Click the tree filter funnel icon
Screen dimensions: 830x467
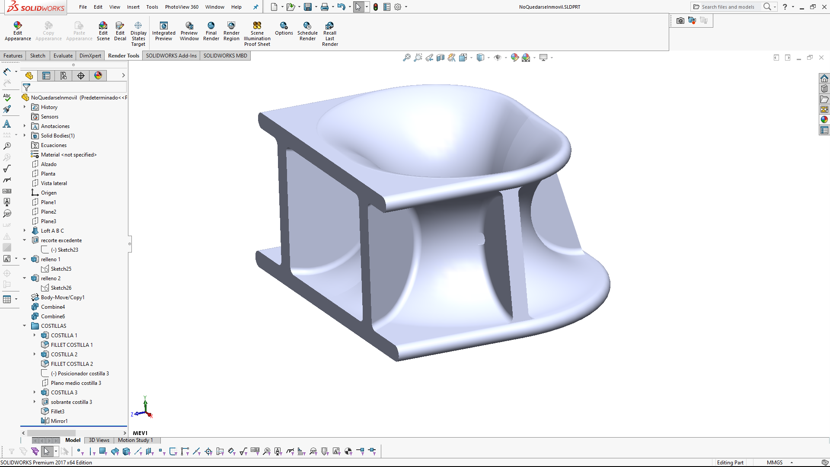[26, 87]
